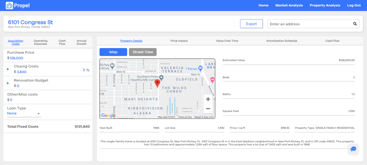The width and height of the screenshot is (367, 165).
Task: Open the Loan Type dropdown
Action: click(x=24, y=113)
